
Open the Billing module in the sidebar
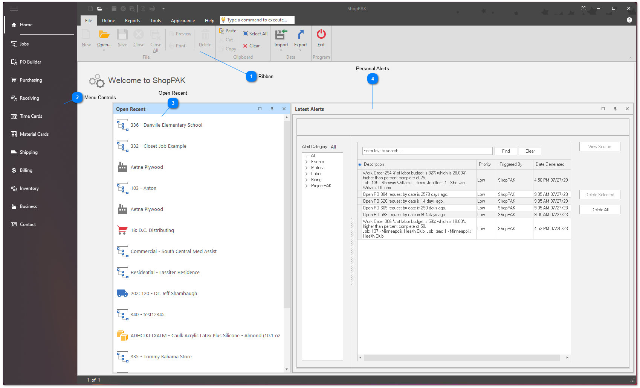tap(26, 170)
